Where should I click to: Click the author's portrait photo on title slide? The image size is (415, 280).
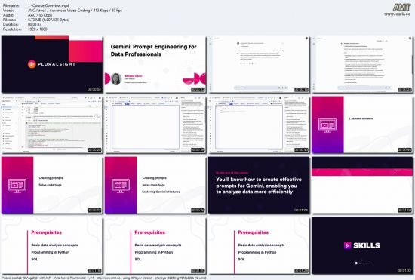pos(116,78)
